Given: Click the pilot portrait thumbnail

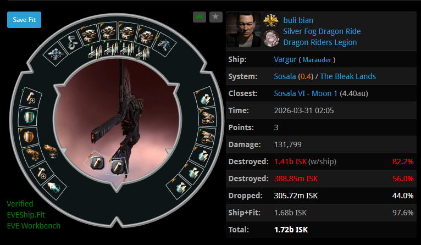Looking at the screenshot, I should click(243, 30).
